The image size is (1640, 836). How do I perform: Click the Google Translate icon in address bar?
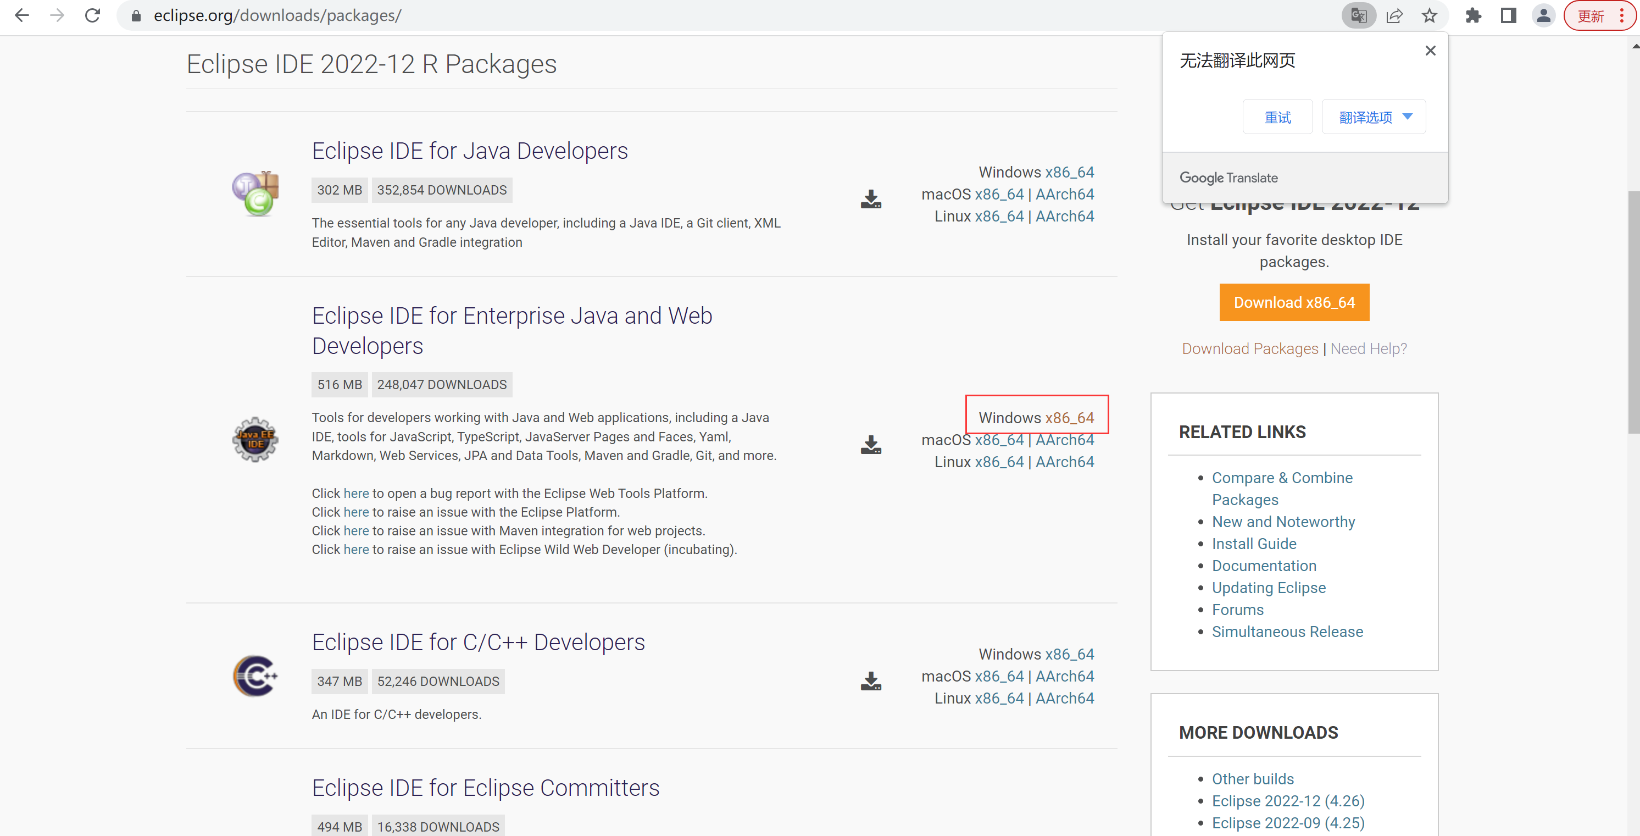click(1358, 15)
